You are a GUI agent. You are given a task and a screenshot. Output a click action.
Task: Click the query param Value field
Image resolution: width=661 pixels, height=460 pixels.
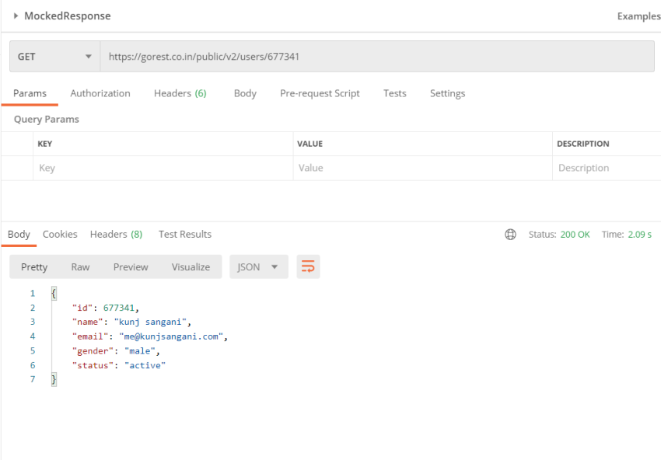pyautogui.click(x=422, y=168)
